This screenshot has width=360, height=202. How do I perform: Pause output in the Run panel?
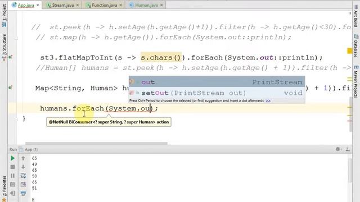(x=12, y=176)
